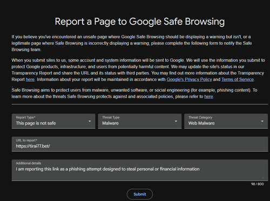This screenshot has height=201, width=270.
Task: Open the Threat Category dropdown
Action: tap(226, 121)
